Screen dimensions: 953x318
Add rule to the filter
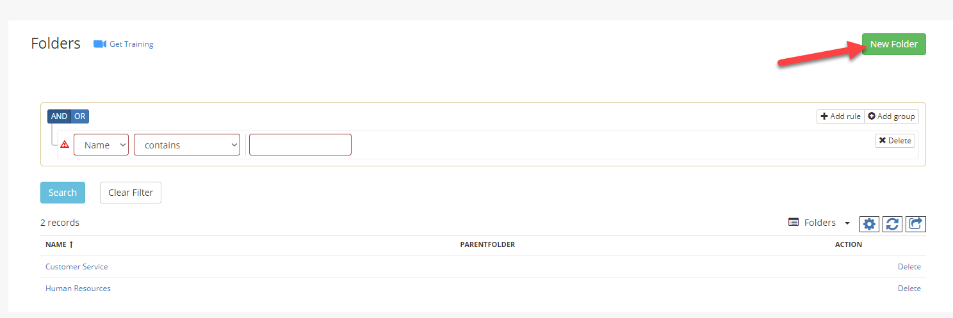coord(840,116)
